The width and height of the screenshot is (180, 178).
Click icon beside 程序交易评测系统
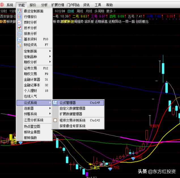coord(55,120)
